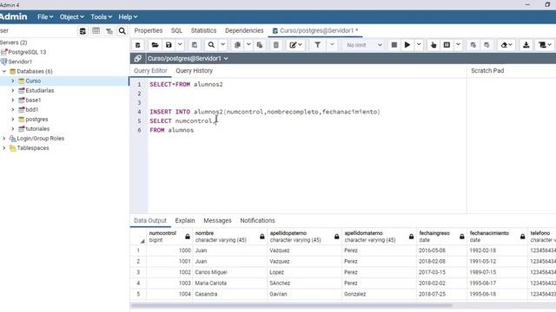The image size is (556, 312).
Task: Click the Explain Analyze icon
Action: pyautogui.click(x=447, y=45)
